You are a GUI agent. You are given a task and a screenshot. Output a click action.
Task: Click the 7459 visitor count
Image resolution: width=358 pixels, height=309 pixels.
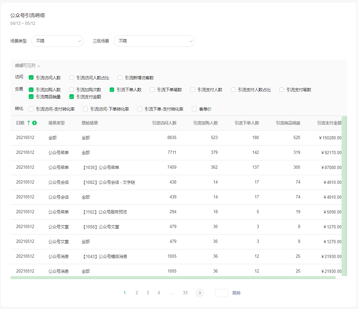click(172, 167)
